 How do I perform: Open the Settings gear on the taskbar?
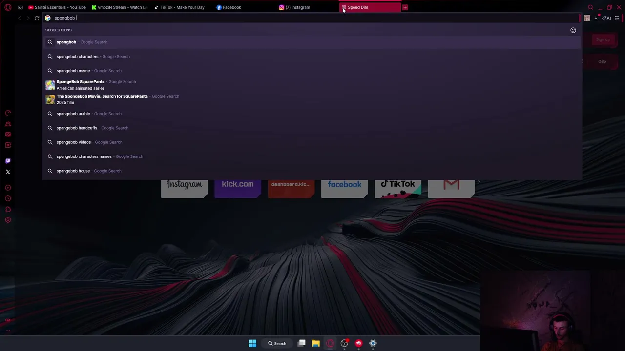pos(373,343)
